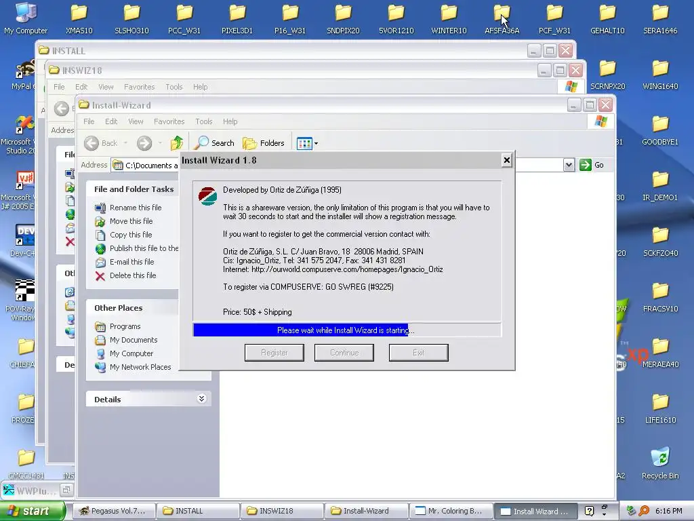Open the GEHALT10 desktop folder

(x=607, y=18)
